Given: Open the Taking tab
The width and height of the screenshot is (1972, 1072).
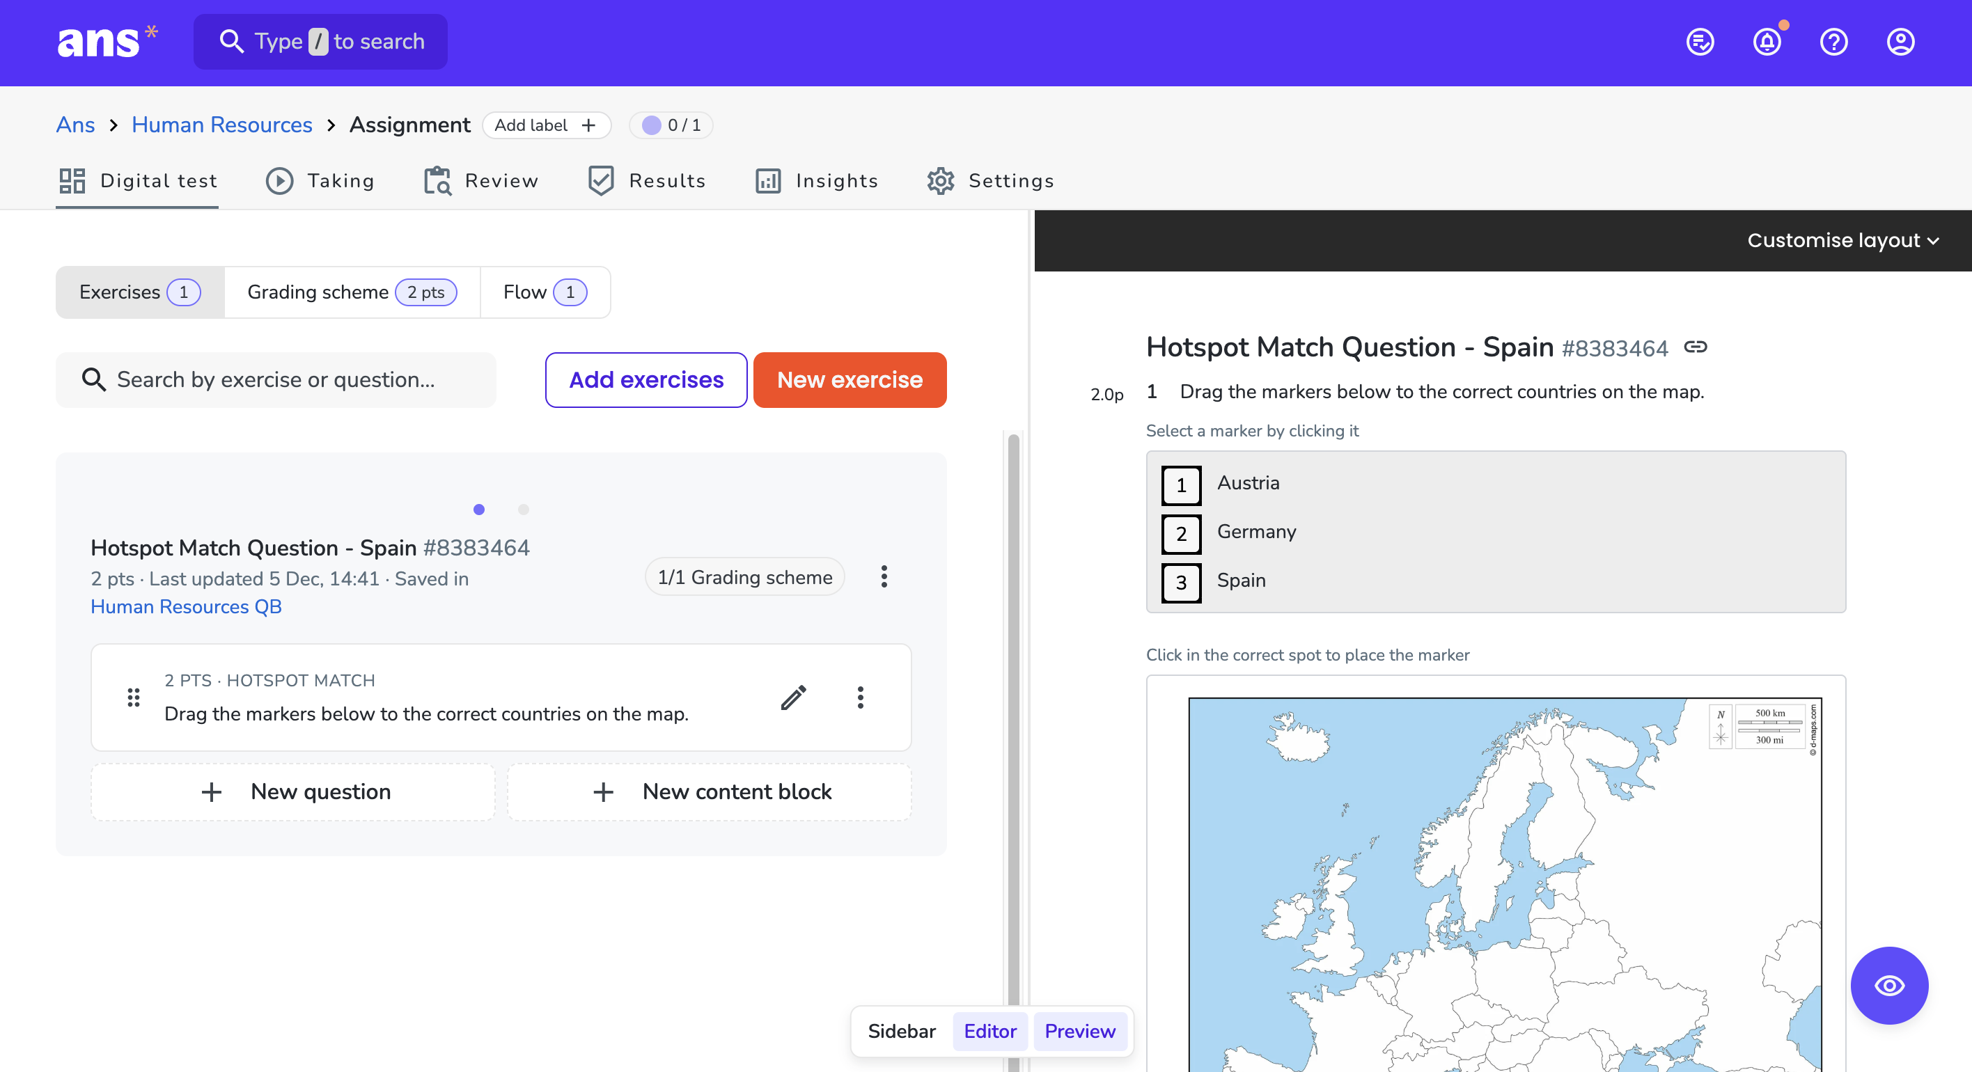Looking at the screenshot, I should [x=320, y=180].
